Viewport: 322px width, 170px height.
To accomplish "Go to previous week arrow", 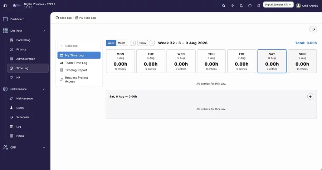I will coord(133,43).
